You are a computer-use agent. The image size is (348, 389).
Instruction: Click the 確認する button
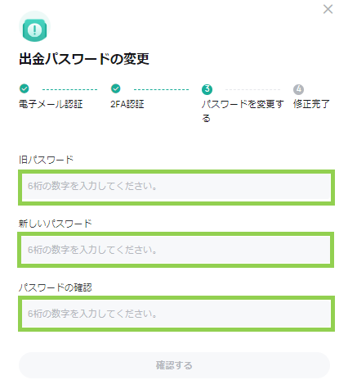[174, 365]
